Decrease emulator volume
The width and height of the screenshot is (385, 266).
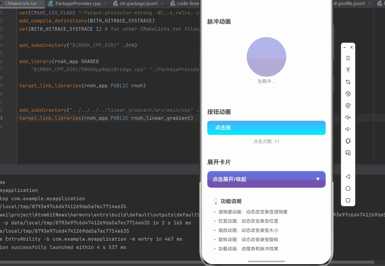(348, 129)
